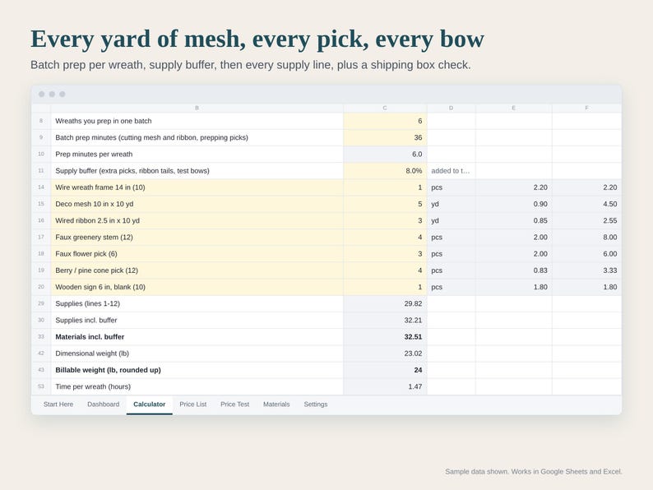This screenshot has width=653, height=490.
Task: Select 'Faux flower pick (6)' cell
Action: pyautogui.click(x=197, y=254)
